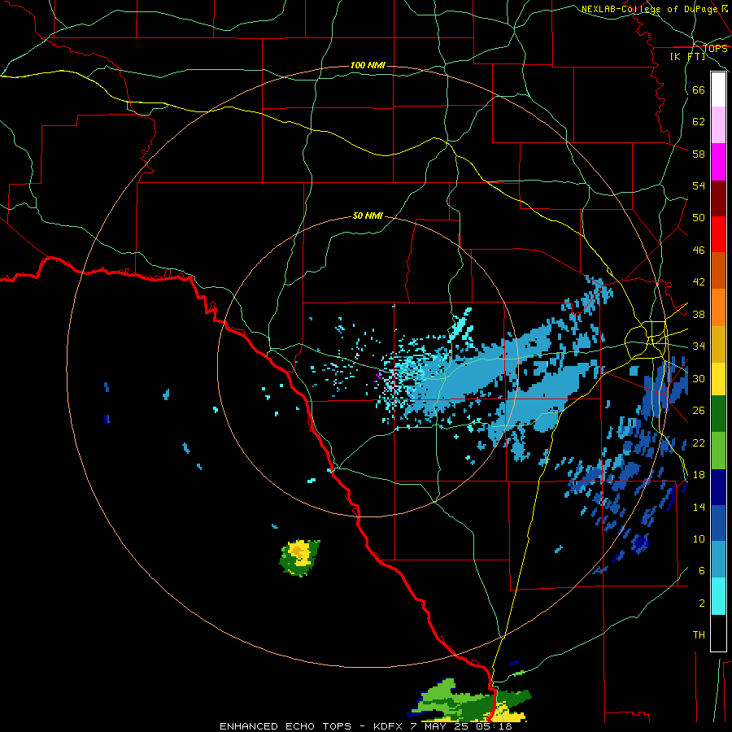Click the isolated yellow-green storm cell
Image resolution: width=732 pixels, height=732 pixels.
[299, 558]
